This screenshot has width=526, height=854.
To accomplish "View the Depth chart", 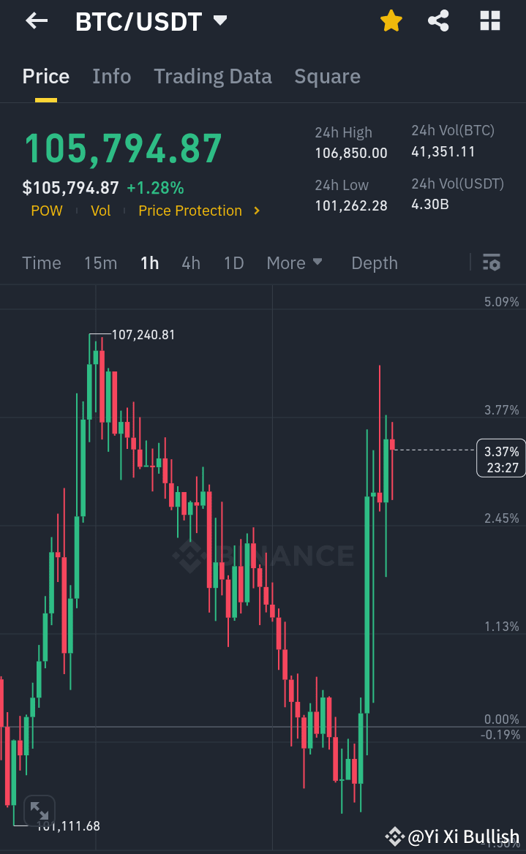I will [374, 262].
